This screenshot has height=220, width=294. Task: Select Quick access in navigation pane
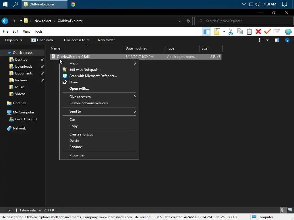(22, 53)
